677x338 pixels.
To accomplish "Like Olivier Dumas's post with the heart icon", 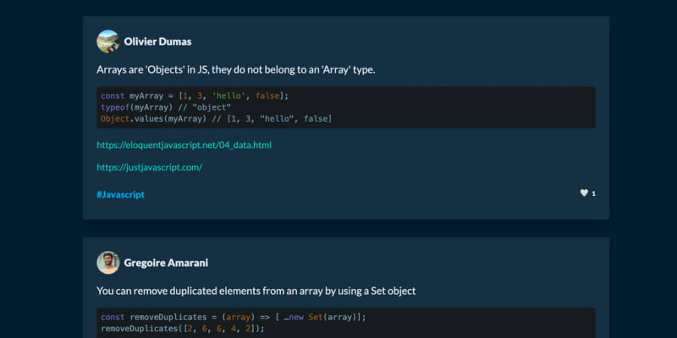I will click(x=584, y=194).
